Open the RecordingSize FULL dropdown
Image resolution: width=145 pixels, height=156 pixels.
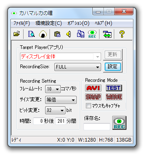pyautogui.click(x=77, y=67)
